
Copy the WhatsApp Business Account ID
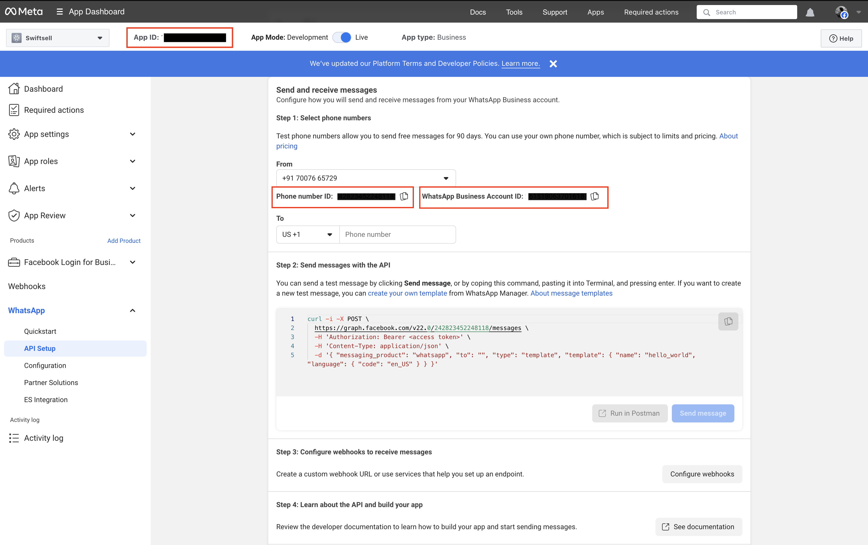point(595,196)
